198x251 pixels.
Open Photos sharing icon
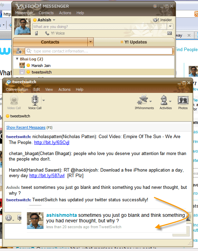[183, 100]
